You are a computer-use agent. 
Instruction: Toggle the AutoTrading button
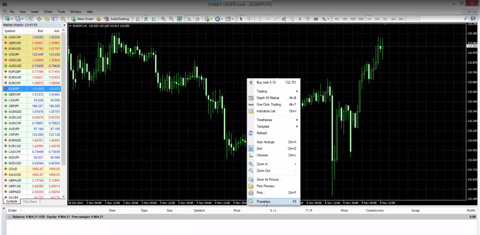tap(116, 19)
